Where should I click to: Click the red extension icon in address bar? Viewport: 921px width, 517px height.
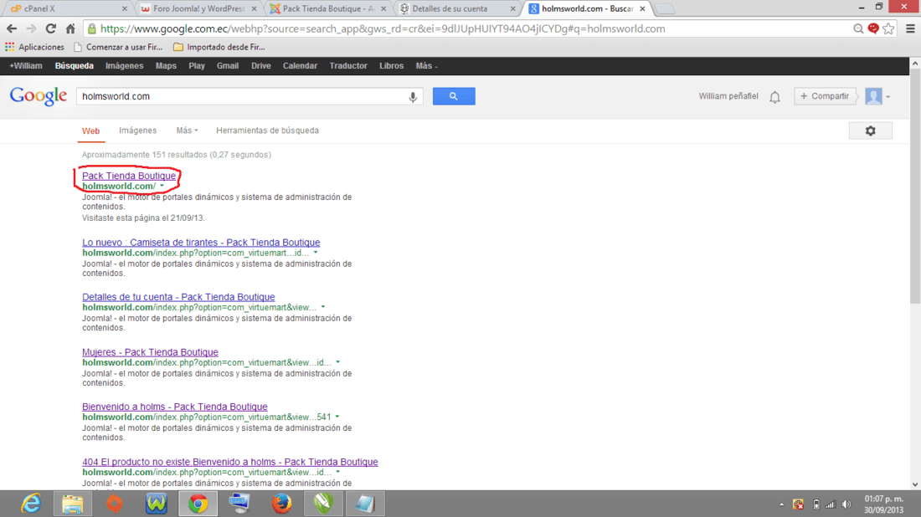click(x=873, y=28)
